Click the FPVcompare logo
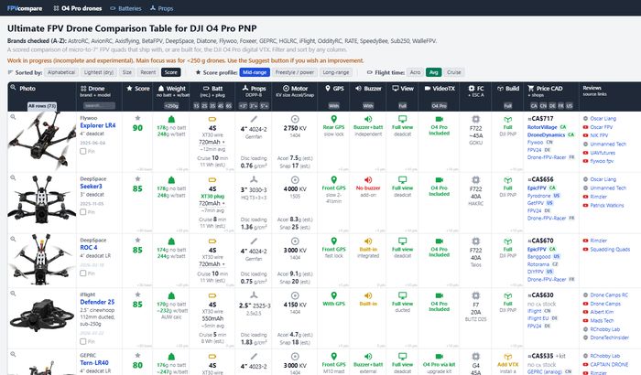The height and width of the screenshot is (375, 641). tap(25, 8)
